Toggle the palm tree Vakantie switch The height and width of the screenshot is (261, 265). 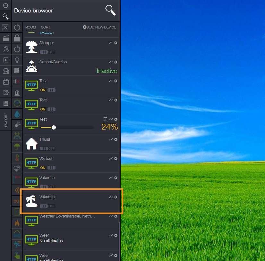pos(47,206)
